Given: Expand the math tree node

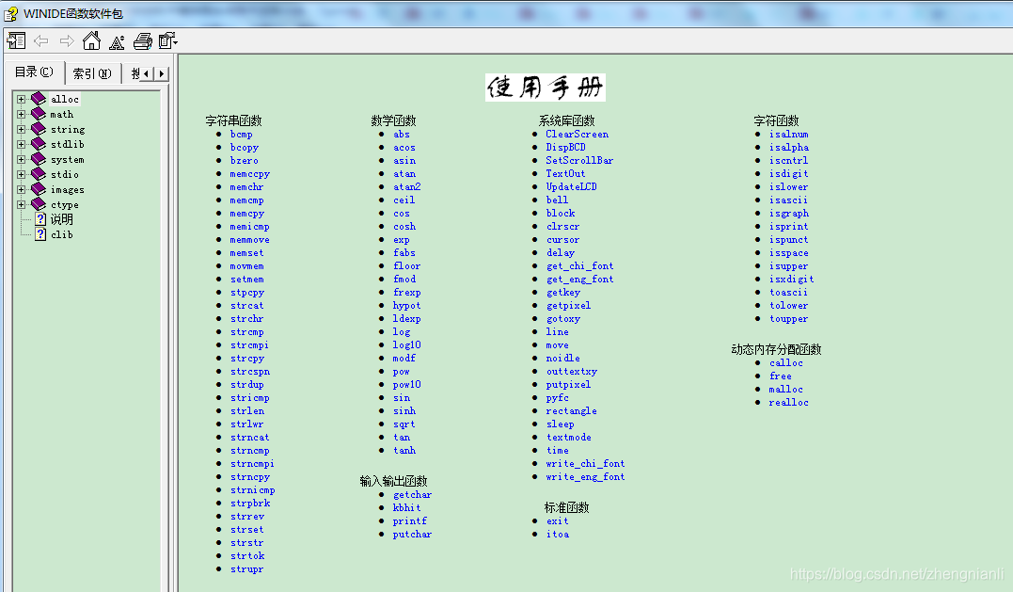Looking at the screenshot, I should [22, 114].
